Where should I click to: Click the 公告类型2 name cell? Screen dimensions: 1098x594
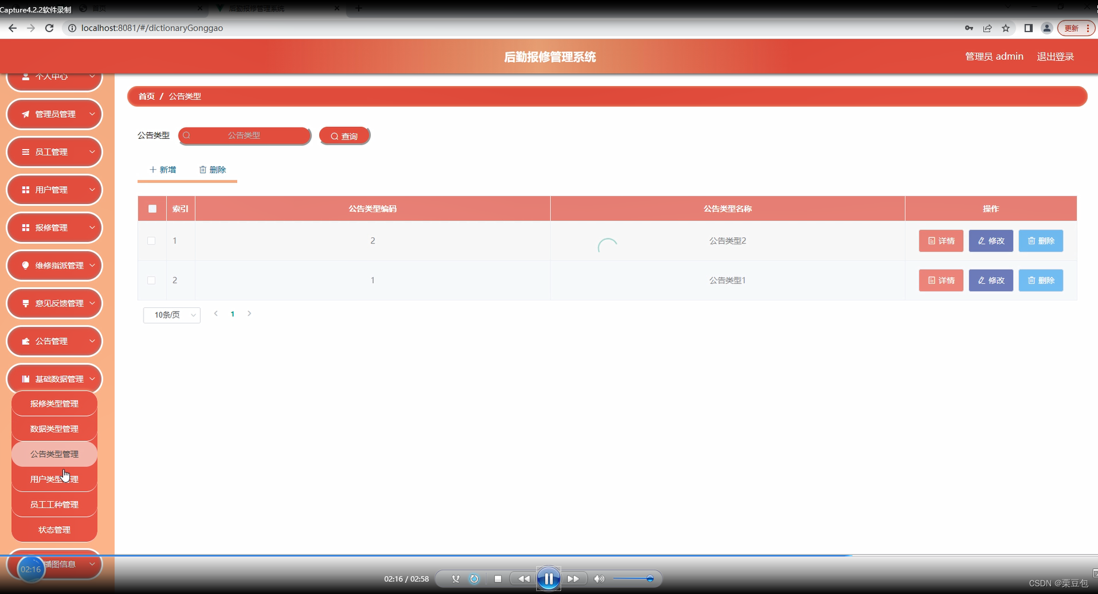click(728, 241)
